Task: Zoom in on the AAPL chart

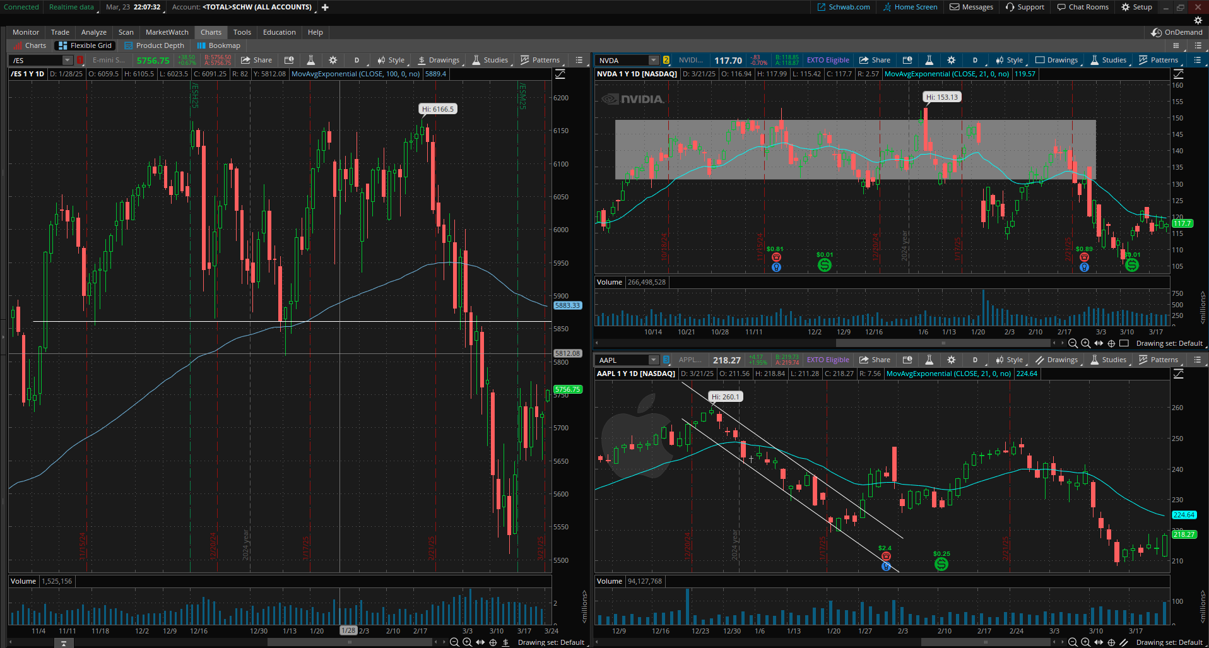Action: tap(1085, 642)
